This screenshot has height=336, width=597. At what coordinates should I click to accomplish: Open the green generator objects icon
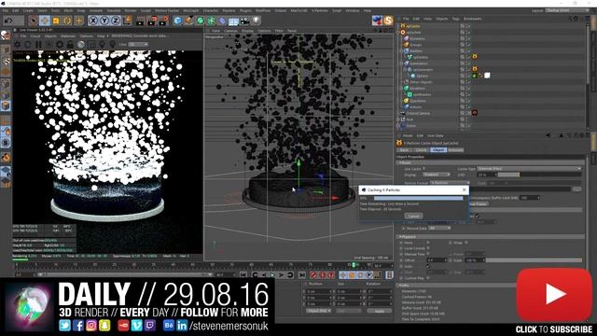click(200, 21)
